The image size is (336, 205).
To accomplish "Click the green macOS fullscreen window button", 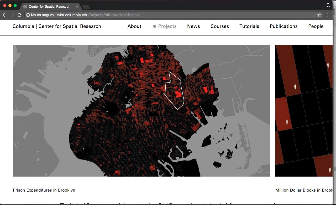I will pyautogui.click(x=15, y=6).
